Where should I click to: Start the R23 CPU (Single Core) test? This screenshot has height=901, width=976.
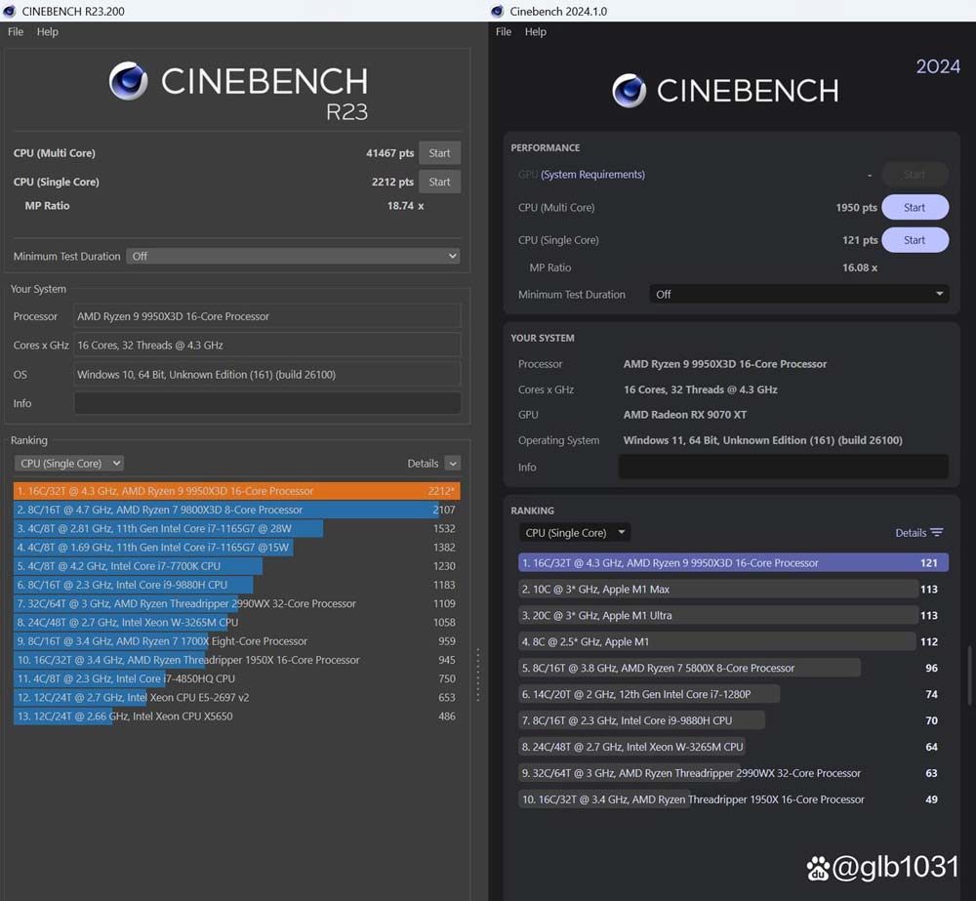pyautogui.click(x=439, y=182)
